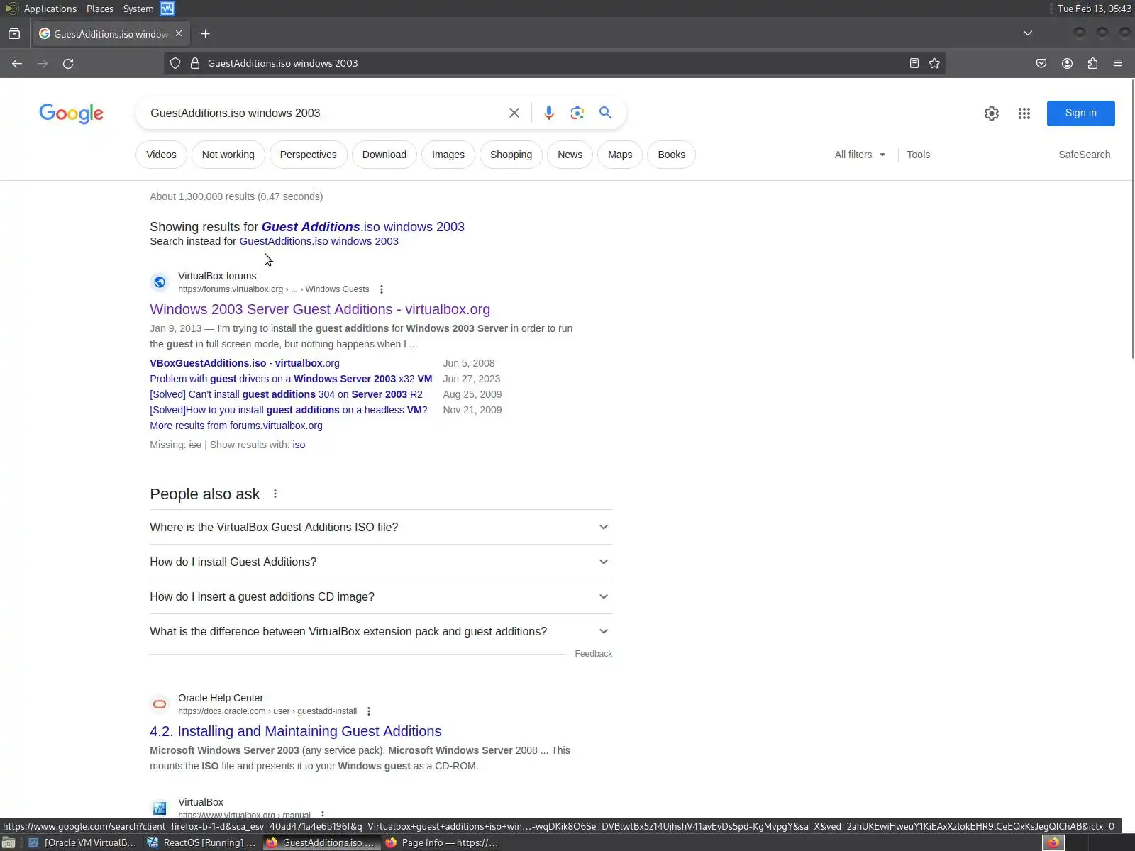Select the Perspectives filter chip

point(308,155)
